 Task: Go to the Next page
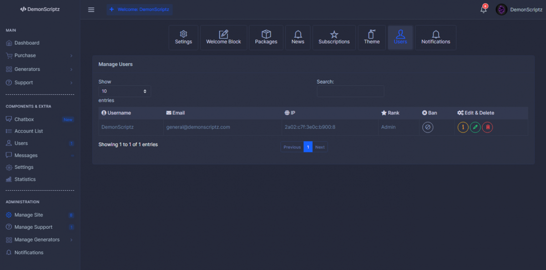[320, 147]
